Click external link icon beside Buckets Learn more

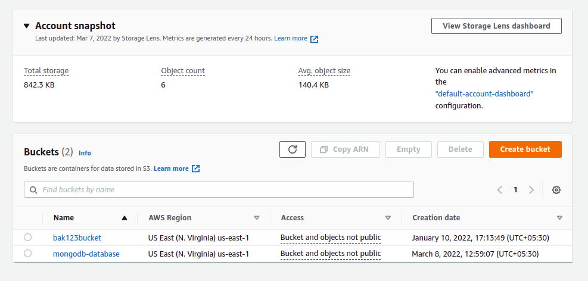pos(195,168)
